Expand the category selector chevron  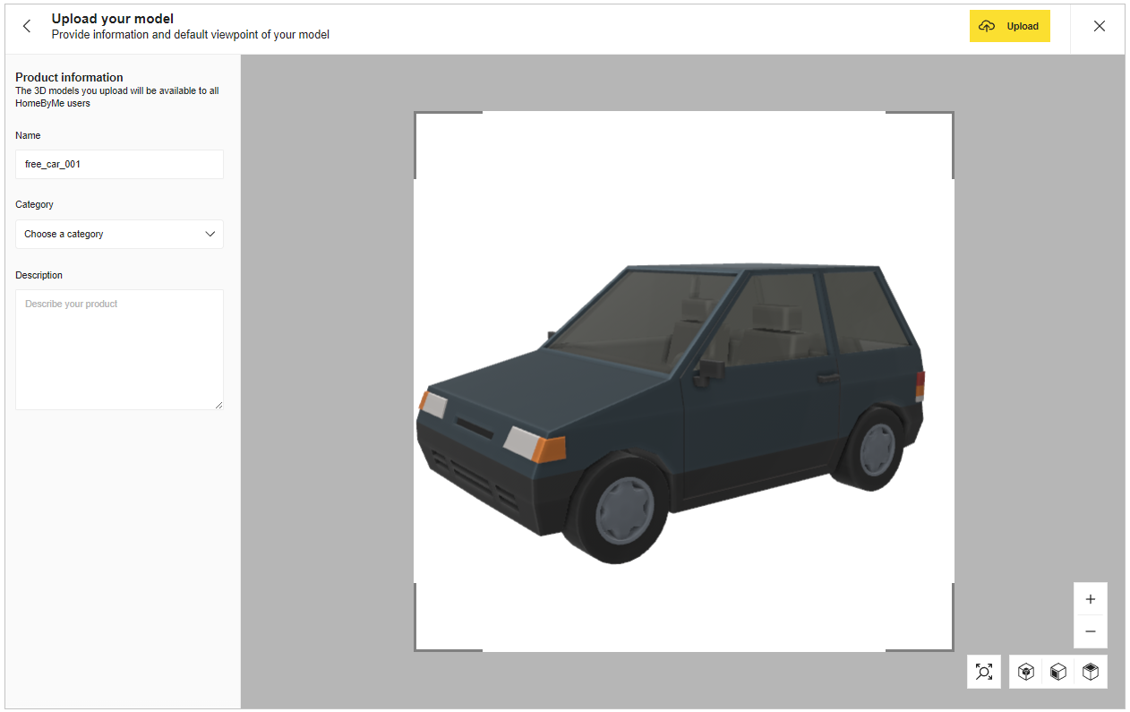click(210, 234)
